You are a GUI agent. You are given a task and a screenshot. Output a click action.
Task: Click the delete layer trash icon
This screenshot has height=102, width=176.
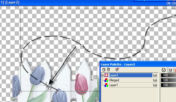pyautogui.click(x=109, y=70)
